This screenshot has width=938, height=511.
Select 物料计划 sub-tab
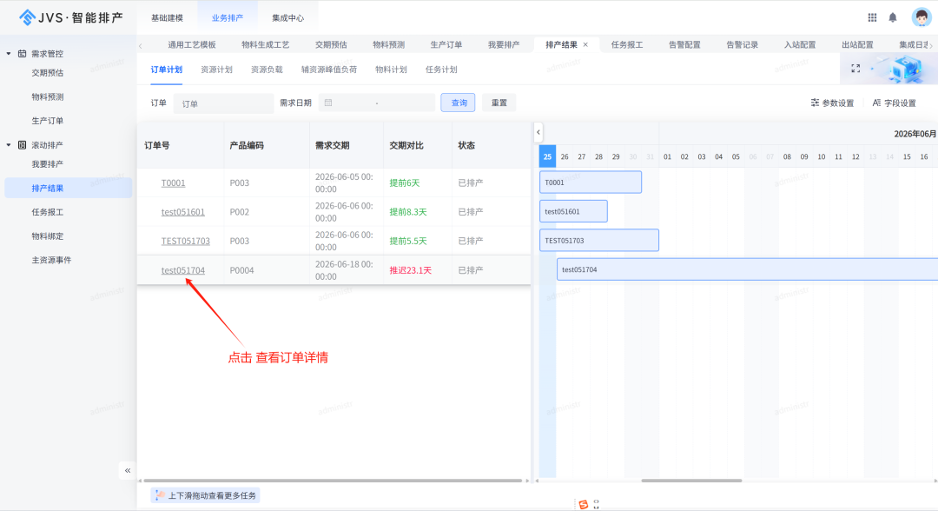[x=391, y=70]
